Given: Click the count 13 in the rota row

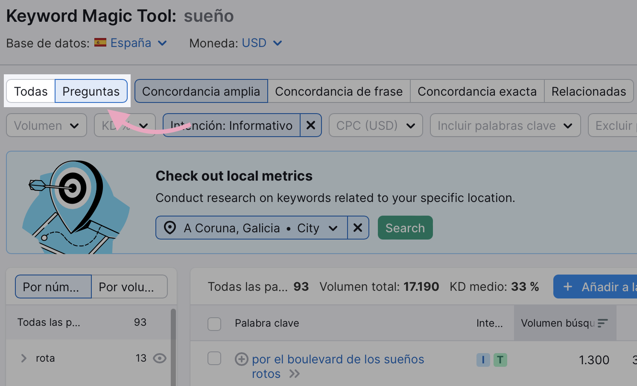Looking at the screenshot, I should (x=141, y=358).
